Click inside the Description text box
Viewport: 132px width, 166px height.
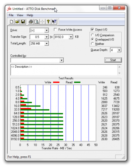(x=64, y=70)
